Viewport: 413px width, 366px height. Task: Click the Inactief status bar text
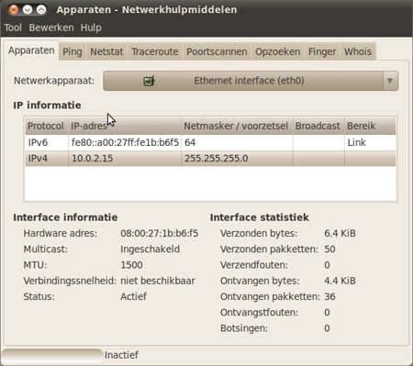point(121,355)
